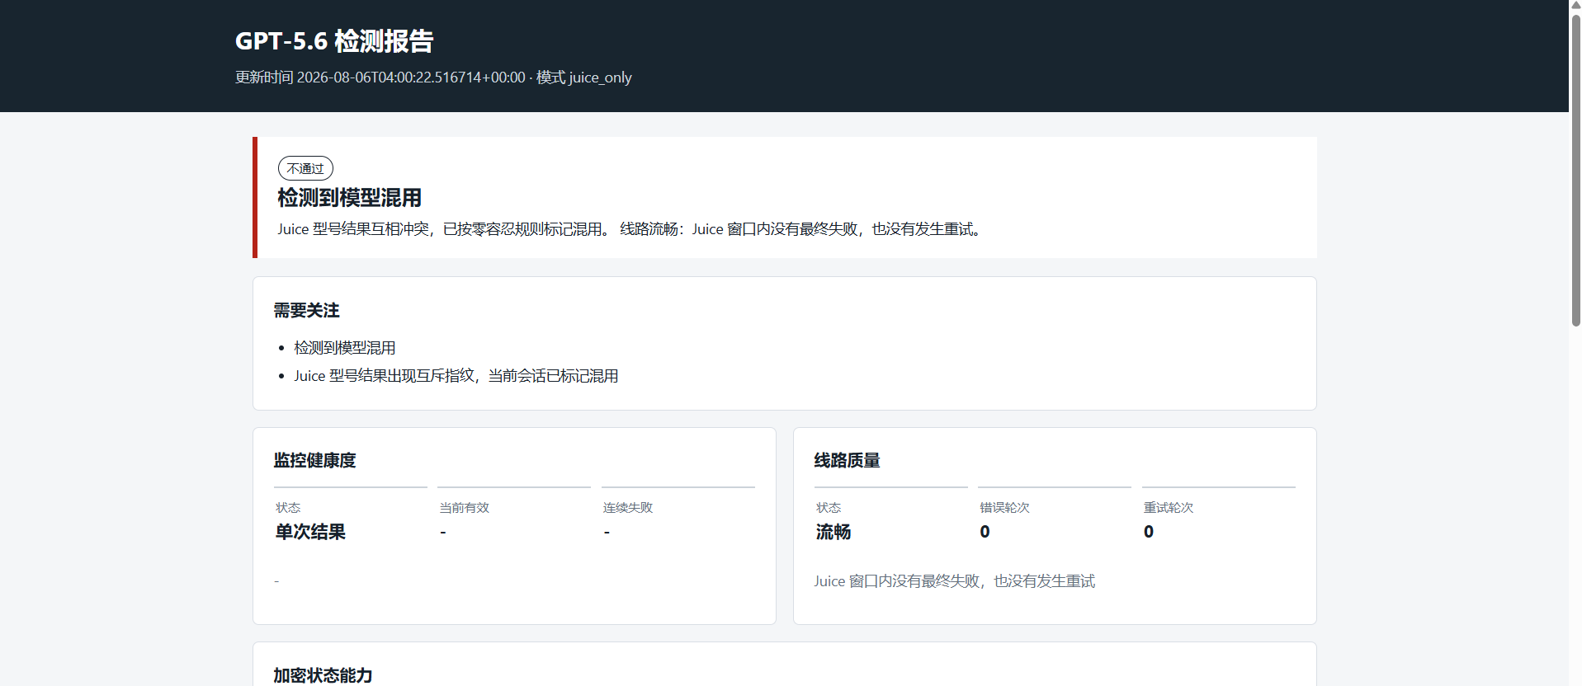Select the 单次结果 status value

[x=310, y=532]
